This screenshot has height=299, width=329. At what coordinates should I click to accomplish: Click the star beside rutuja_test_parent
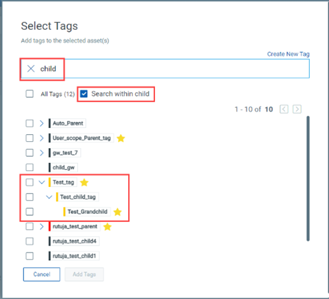tap(107, 226)
